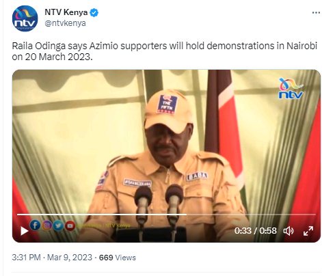Expand video to fullscreen

pyautogui.click(x=308, y=231)
